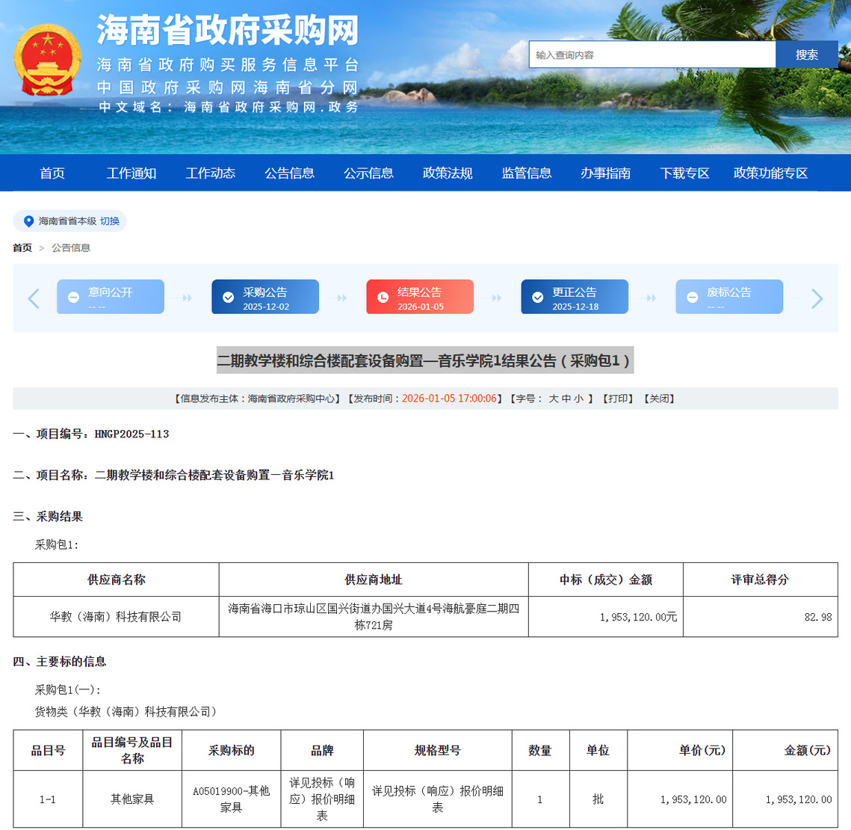Go to 下载专区 in navigation bar
Screen dimensions: 851x830
tap(684, 173)
